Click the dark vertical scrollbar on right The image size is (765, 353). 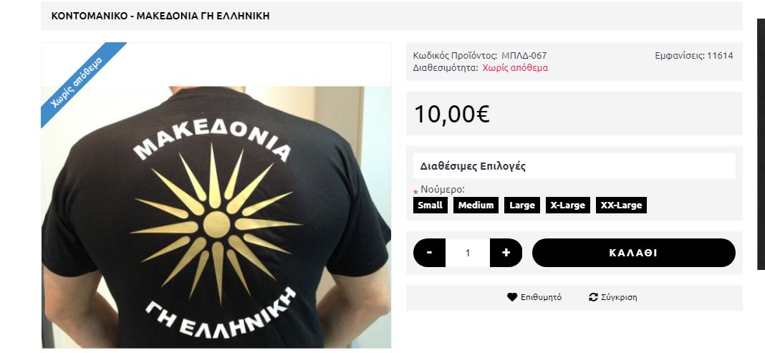(761, 144)
